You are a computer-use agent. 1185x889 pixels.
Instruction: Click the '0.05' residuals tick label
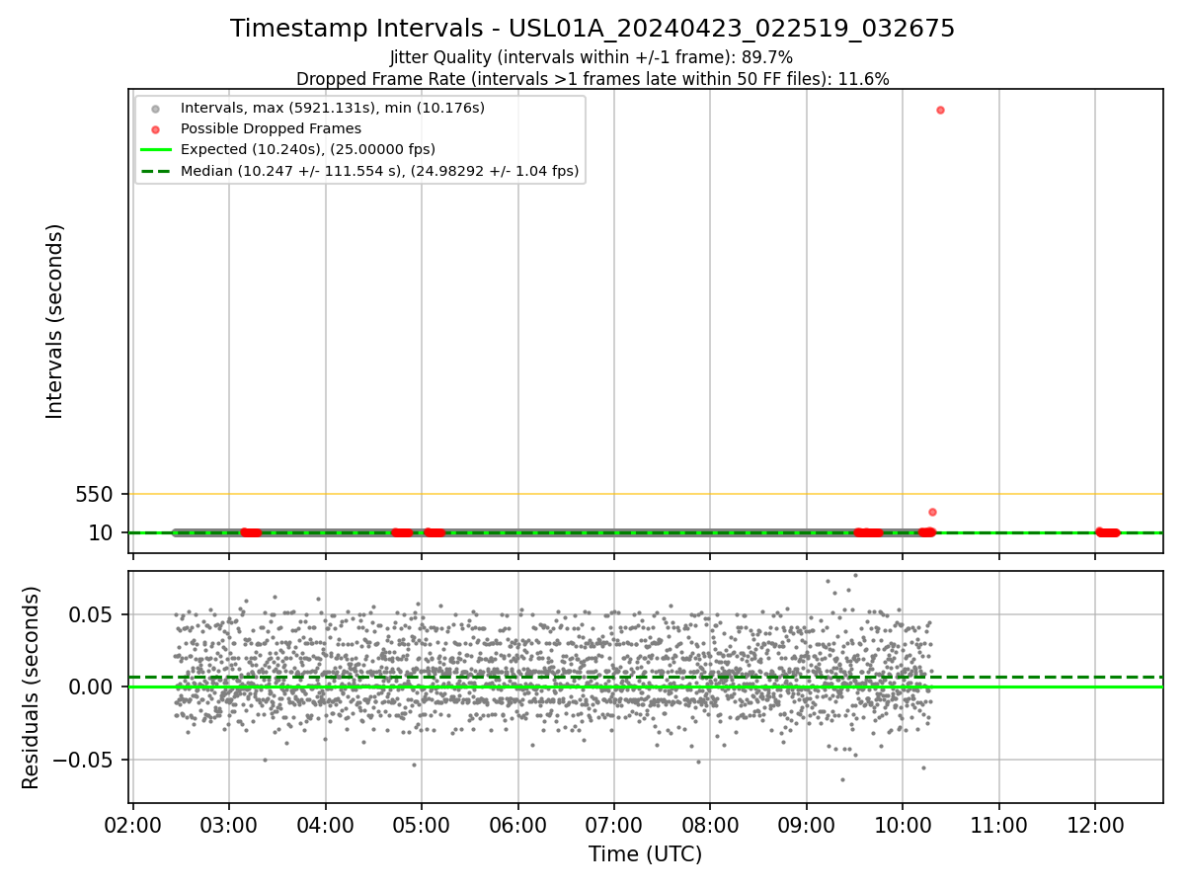pos(92,614)
